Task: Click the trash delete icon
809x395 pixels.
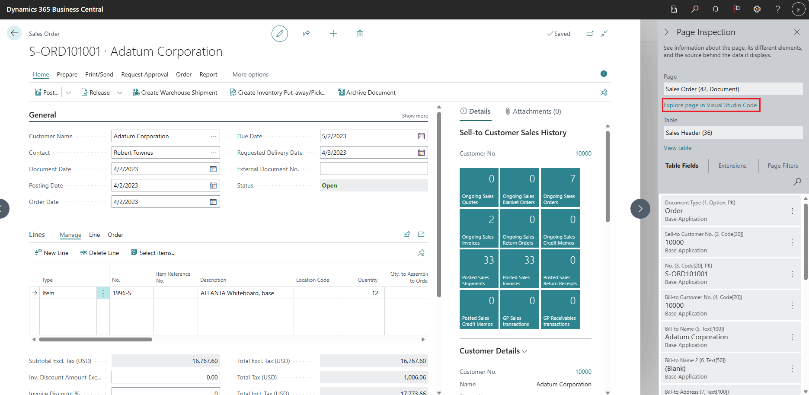Action: click(x=360, y=34)
